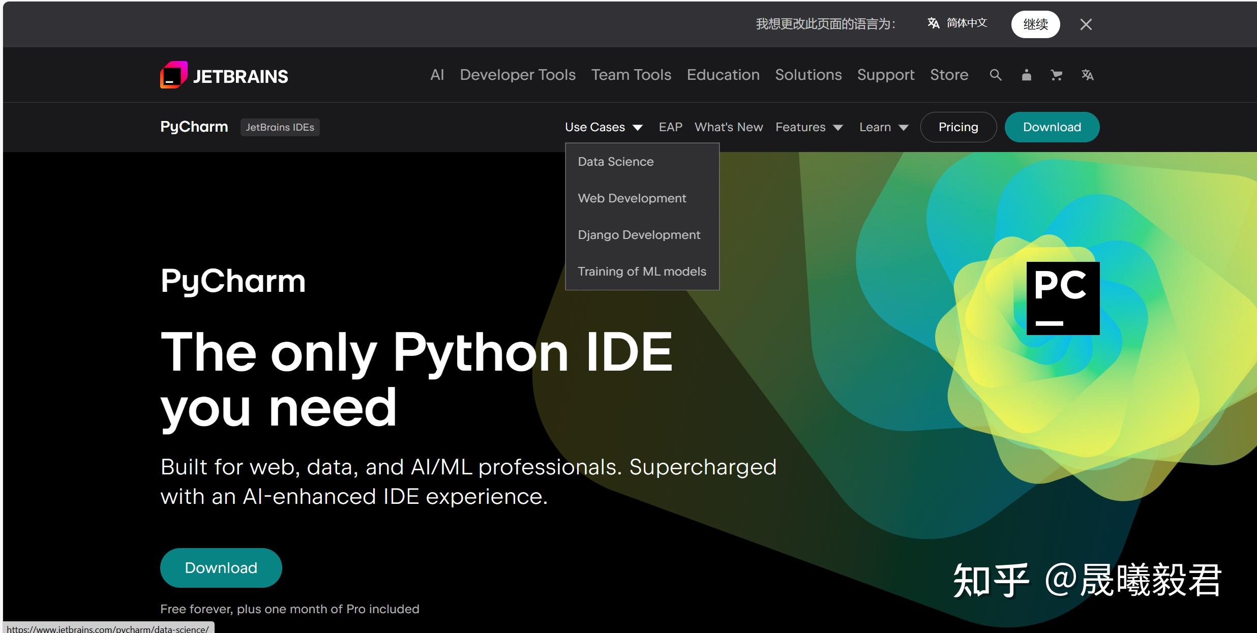
Task: Click the search icon in the navigation bar
Action: coord(995,75)
